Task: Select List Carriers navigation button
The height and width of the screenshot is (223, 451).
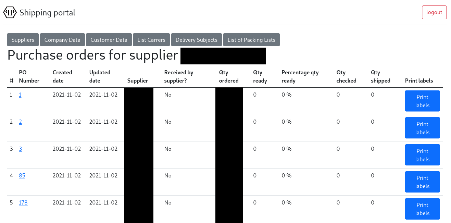Action: point(151,40)
